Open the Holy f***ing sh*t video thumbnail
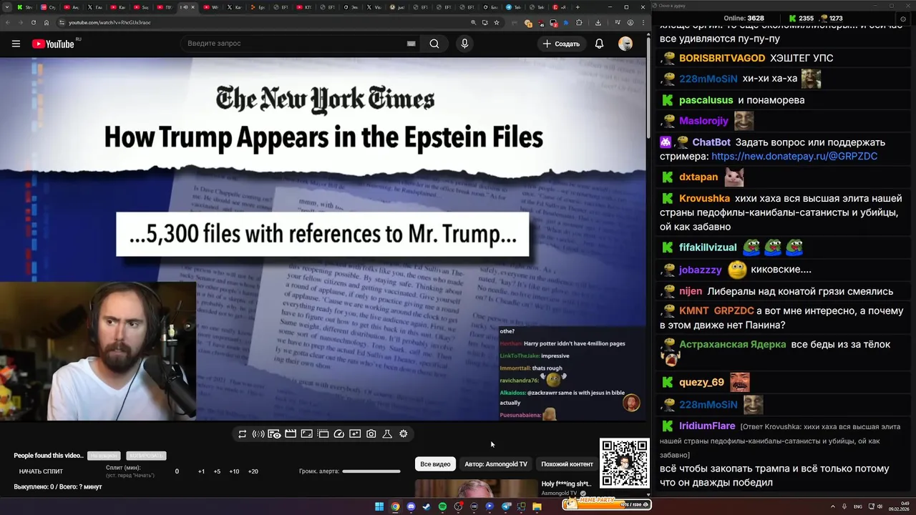This screenshot has width=916, height=515. 476,489
